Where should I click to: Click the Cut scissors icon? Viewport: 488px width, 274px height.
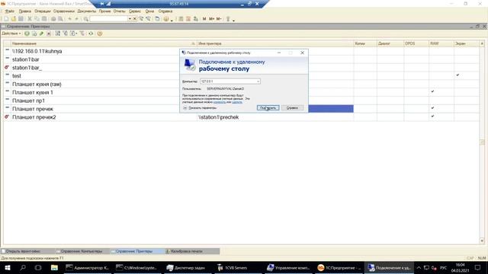30,19
